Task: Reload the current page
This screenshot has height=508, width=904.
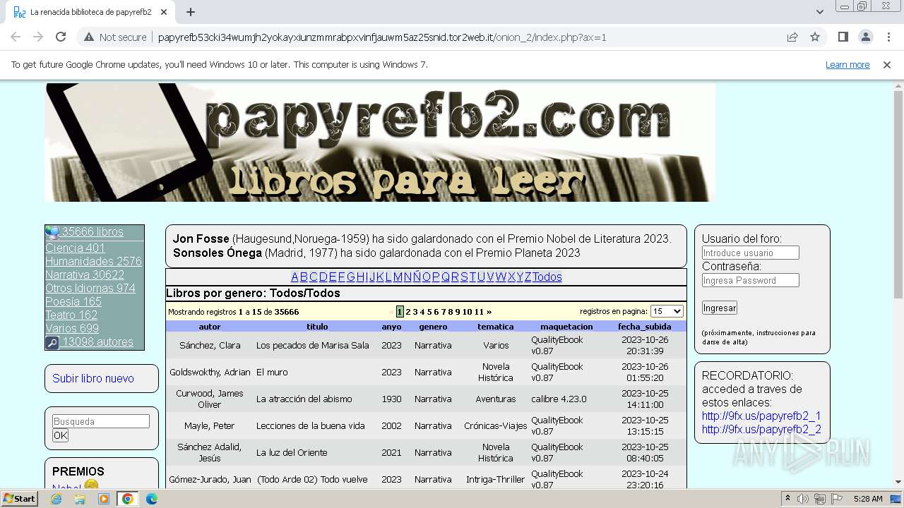Action: coord(61,37)
